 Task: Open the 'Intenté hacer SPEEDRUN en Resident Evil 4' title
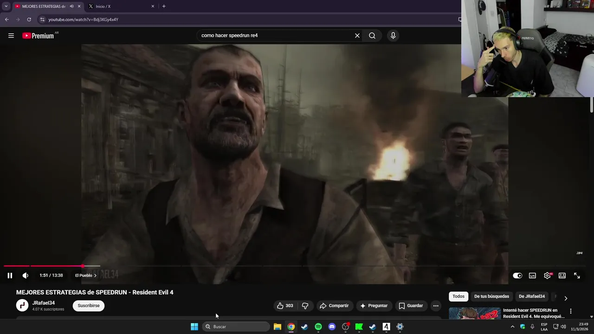(534, 313)
